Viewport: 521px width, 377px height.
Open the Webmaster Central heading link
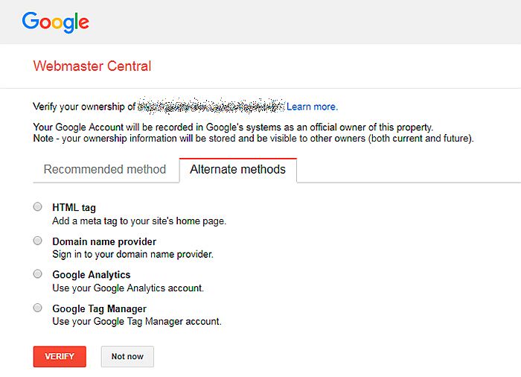click(92, 66)
